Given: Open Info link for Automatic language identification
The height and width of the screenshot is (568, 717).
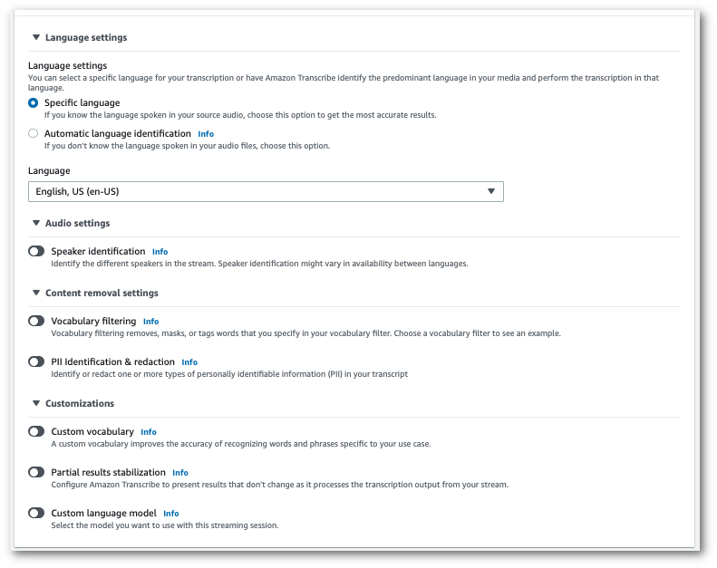Looking at the screenshot, I should [206, 134].
